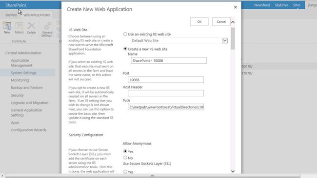The height and width of the screenshot is (178, 317).
Task: Confirm with the OK button
Action: (x=199, y=22)
